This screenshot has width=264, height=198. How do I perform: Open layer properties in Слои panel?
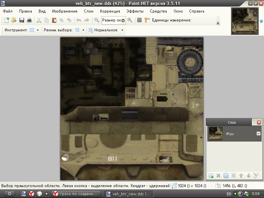click(257, 176)
